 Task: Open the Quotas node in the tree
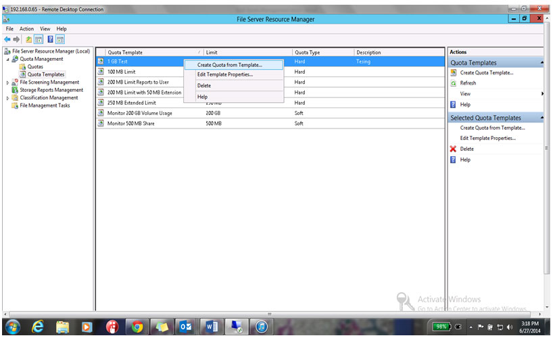click(x=35, y=67)
